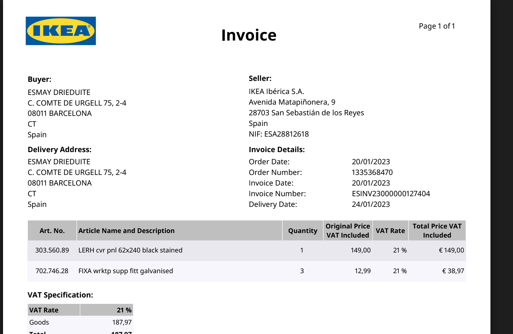Click the delivery date 24/01/2023
The image size is (513, 334).
click(371, 204)
